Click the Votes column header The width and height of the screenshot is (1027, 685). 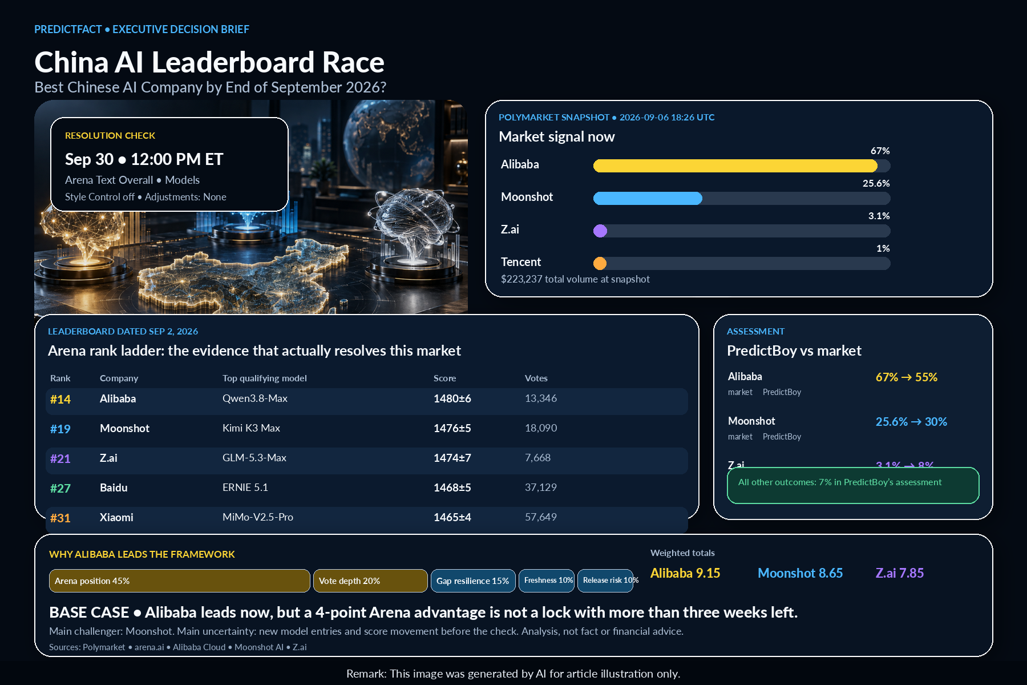[536, 378]
